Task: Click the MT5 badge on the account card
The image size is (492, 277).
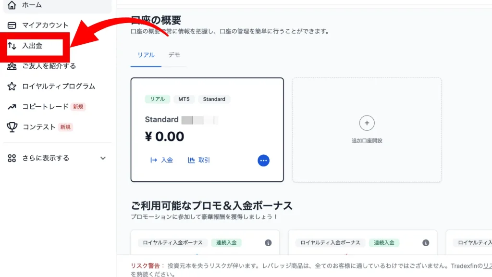Action: click(x=184, y=99)
